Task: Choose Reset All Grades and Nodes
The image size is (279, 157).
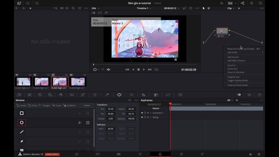Action: (x=241, y=49)
